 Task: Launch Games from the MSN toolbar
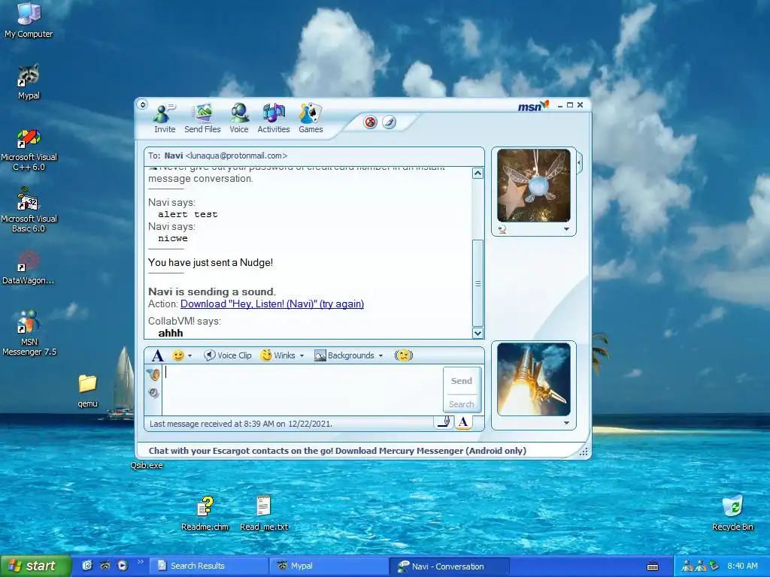311,118
